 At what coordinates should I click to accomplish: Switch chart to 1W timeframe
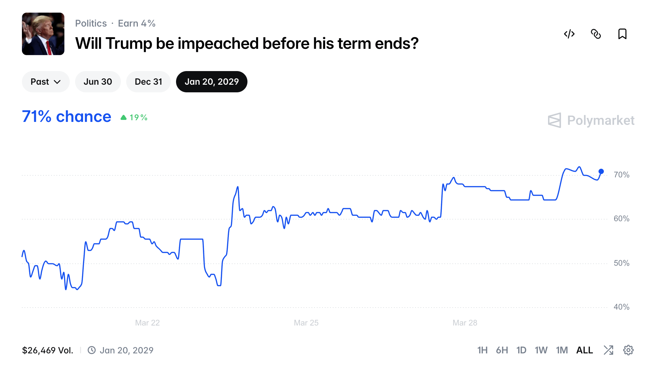pos(541,350)
